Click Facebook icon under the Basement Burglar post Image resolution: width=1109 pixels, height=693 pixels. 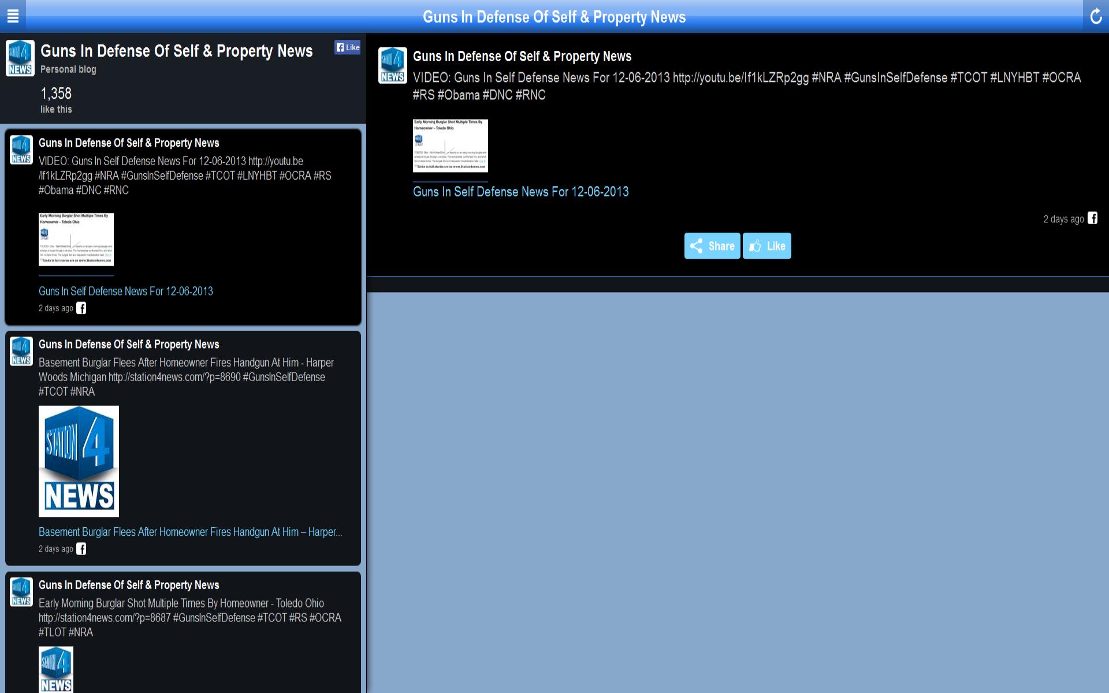[81, 549]
